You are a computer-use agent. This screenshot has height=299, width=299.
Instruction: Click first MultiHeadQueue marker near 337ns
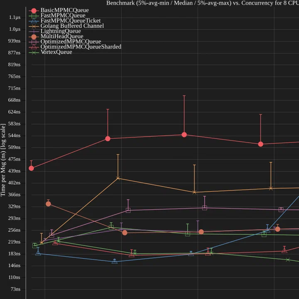tap(48, 204)
